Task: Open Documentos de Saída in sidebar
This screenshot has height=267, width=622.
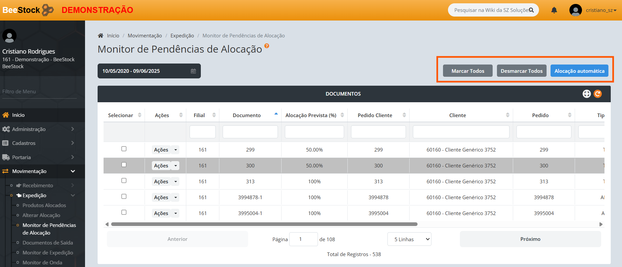Action: [48, 243]
